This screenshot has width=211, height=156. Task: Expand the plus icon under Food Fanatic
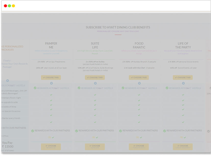click(139, 83)
